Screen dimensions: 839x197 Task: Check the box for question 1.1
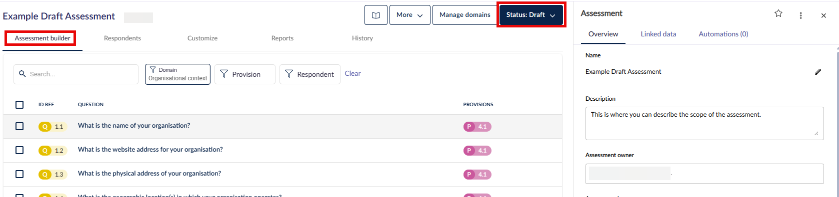tap(19, 126)
